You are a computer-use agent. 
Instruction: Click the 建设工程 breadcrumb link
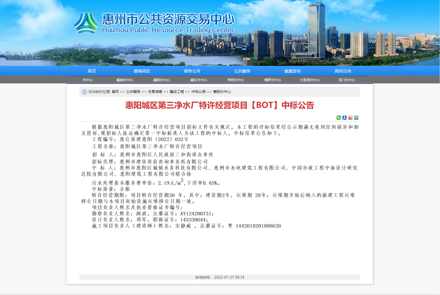pyautogui.click(x=177, y=92)
